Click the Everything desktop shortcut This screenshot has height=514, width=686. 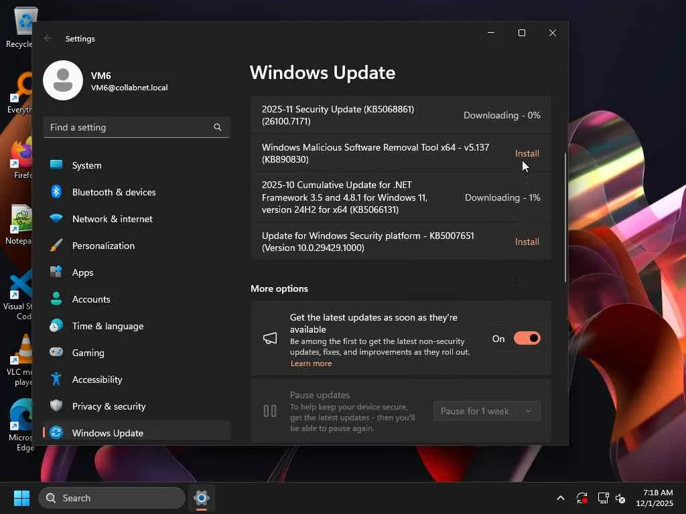click(20, 93)
